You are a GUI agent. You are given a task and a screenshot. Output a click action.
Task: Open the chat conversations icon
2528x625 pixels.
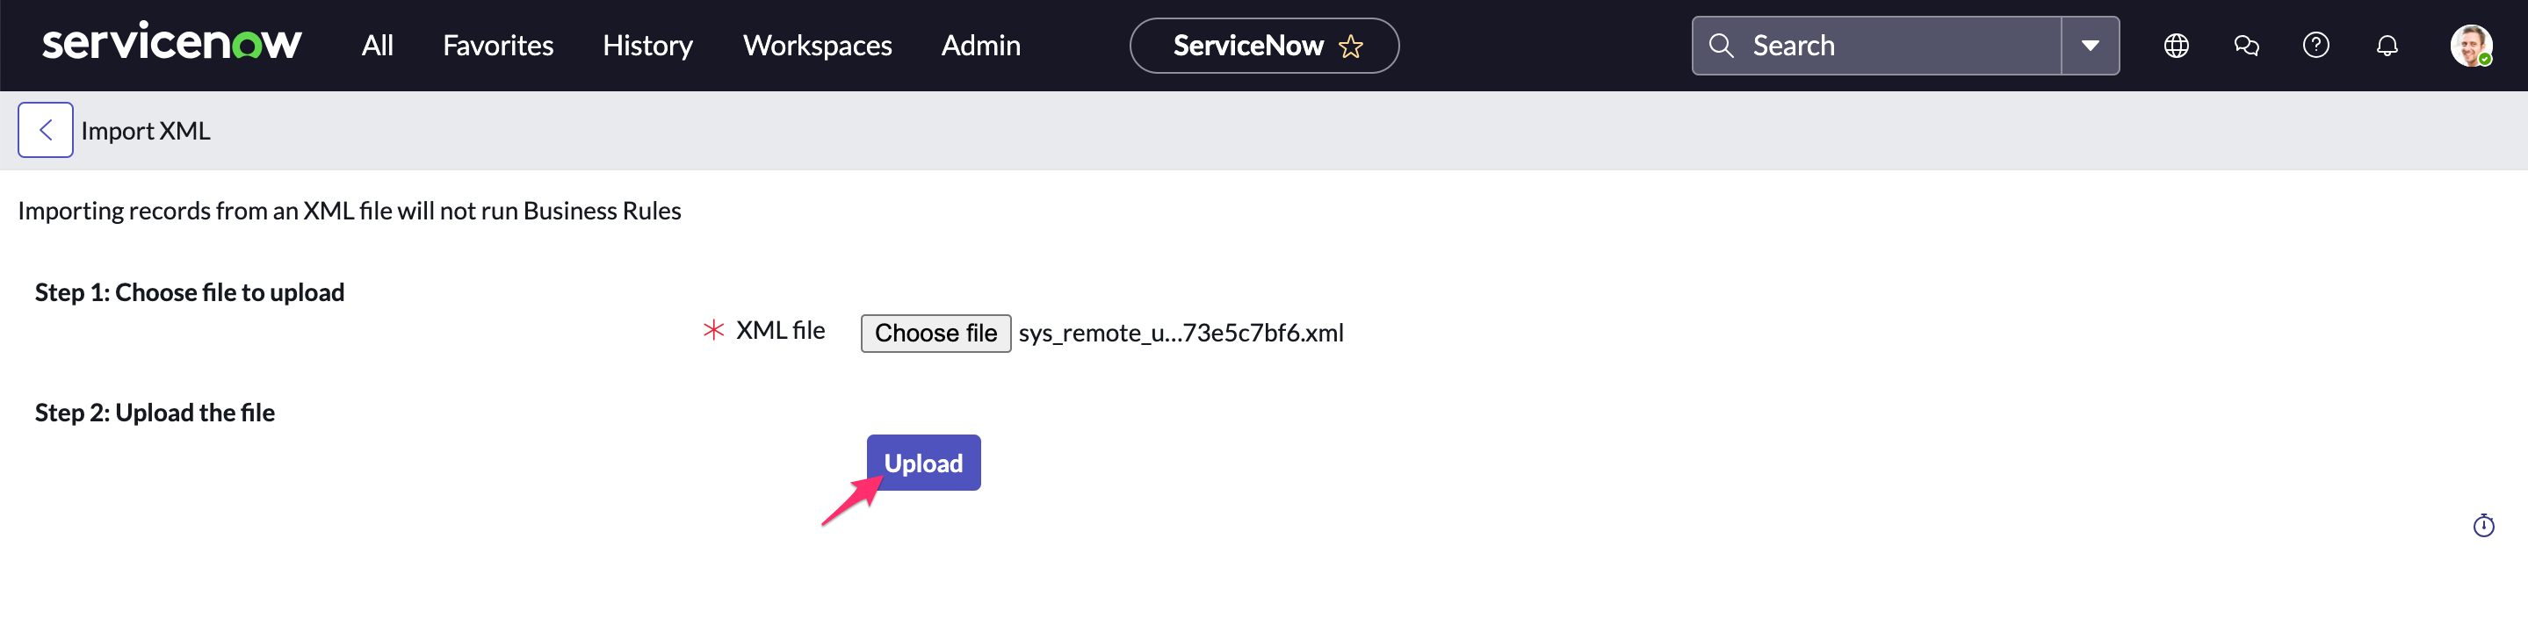click(2245, 47)
